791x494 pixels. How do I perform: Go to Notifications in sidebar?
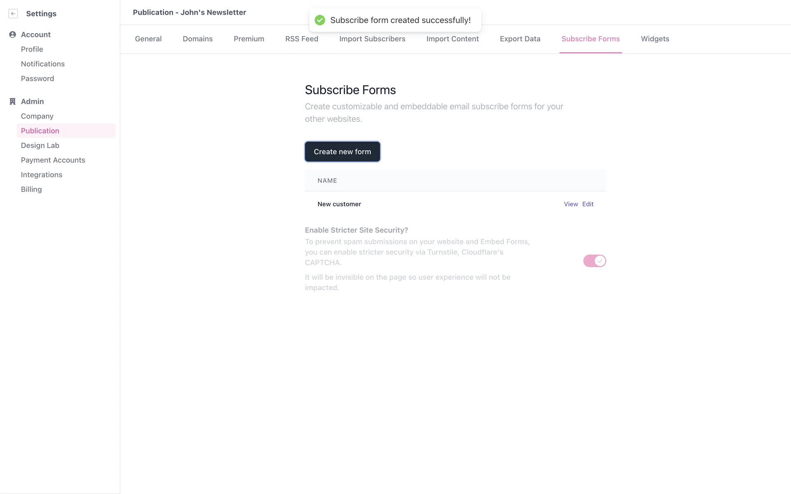point(43,64)
